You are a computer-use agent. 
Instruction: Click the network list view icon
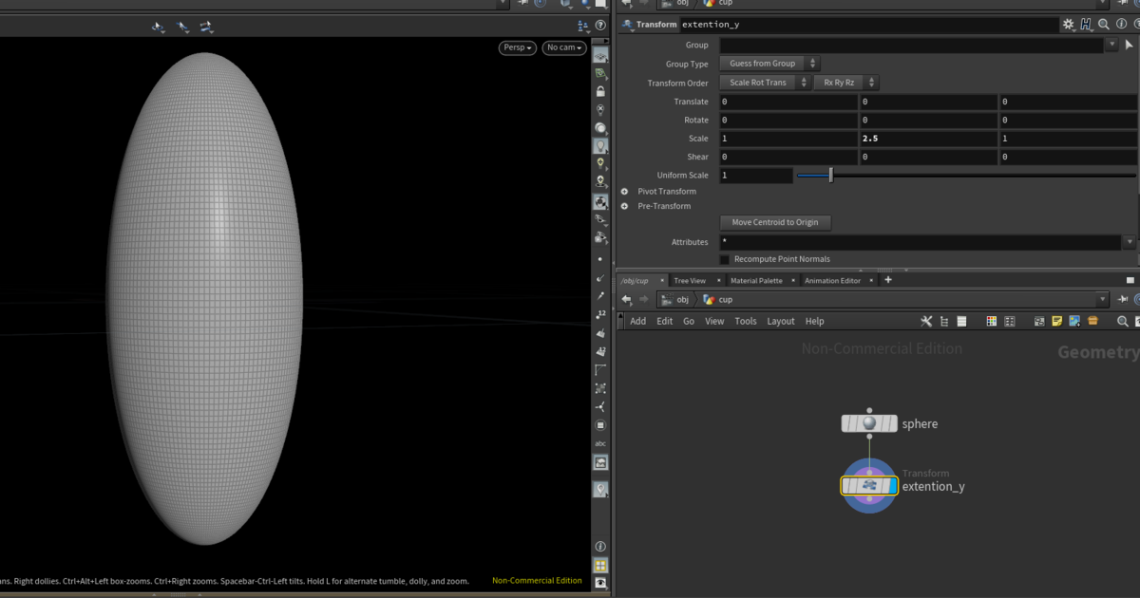coord(961,322)
